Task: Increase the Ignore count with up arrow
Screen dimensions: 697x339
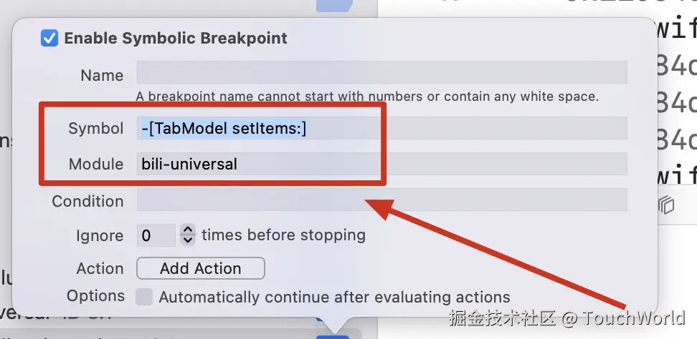Action: pos(188,230)
